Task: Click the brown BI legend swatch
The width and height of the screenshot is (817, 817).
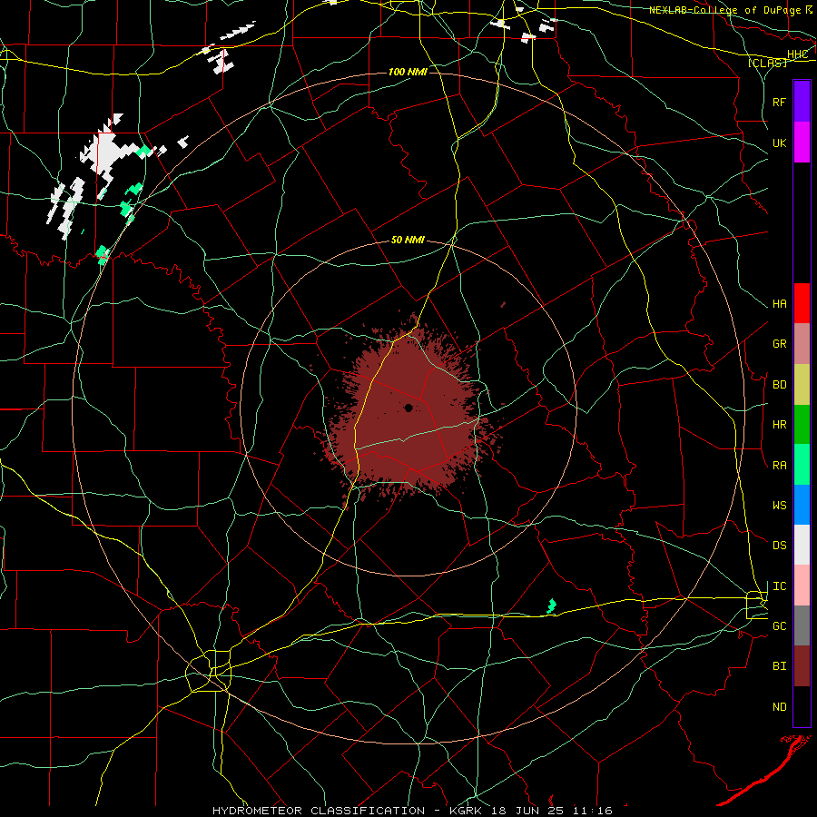Action: (x=802, y=666)
